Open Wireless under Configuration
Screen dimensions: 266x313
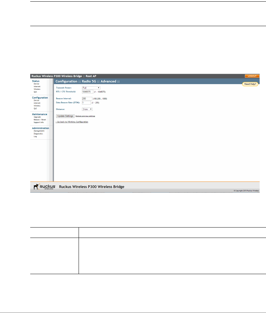[x=37, y=106]
